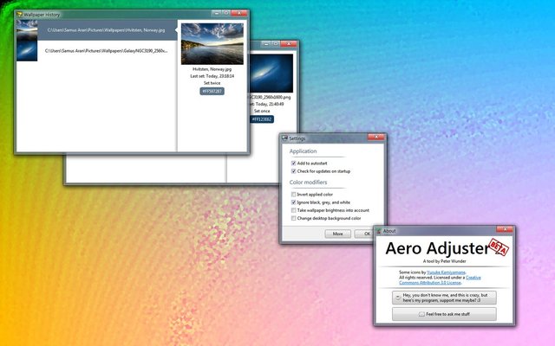Click the Wallpaper History title bar icon

(x=22, y=15)
